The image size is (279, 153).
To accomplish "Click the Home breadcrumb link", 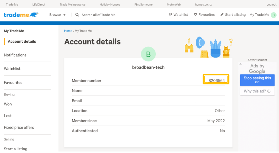I will [68, 31].
